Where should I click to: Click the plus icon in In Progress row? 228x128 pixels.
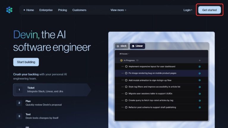[199, 60]
